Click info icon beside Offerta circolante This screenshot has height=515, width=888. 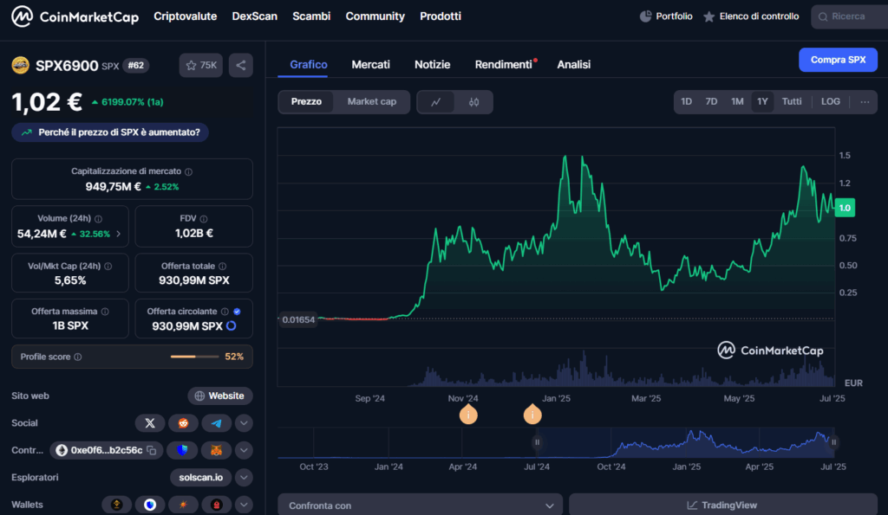point(225,312)
